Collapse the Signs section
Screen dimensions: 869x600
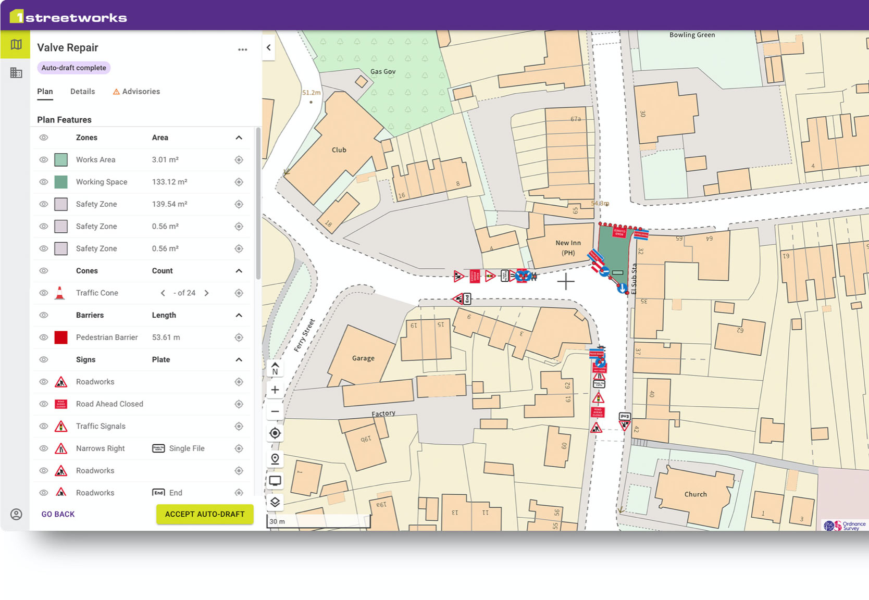point(239,359)
